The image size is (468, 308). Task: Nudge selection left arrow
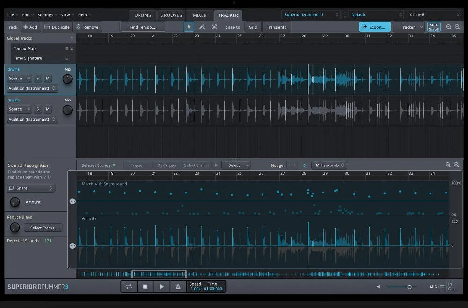coord(289,165)
